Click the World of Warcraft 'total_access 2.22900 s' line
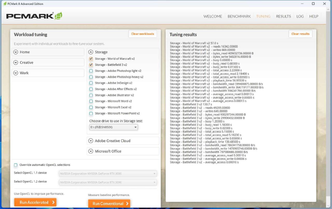The height and width of the screenshot is (209, 332). point(206,70)
